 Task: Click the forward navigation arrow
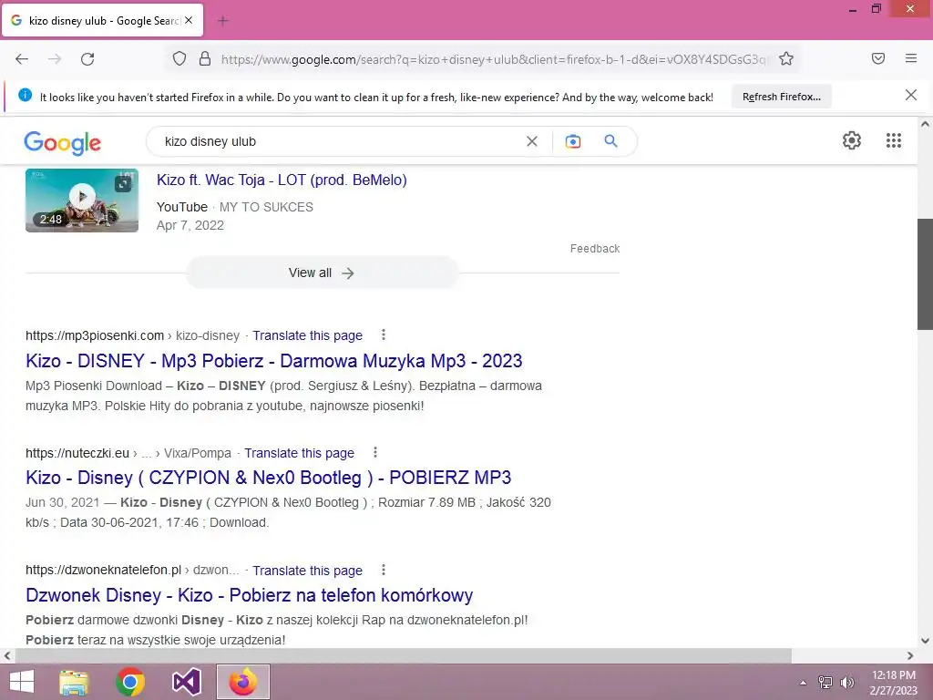(x=55, y=59)
